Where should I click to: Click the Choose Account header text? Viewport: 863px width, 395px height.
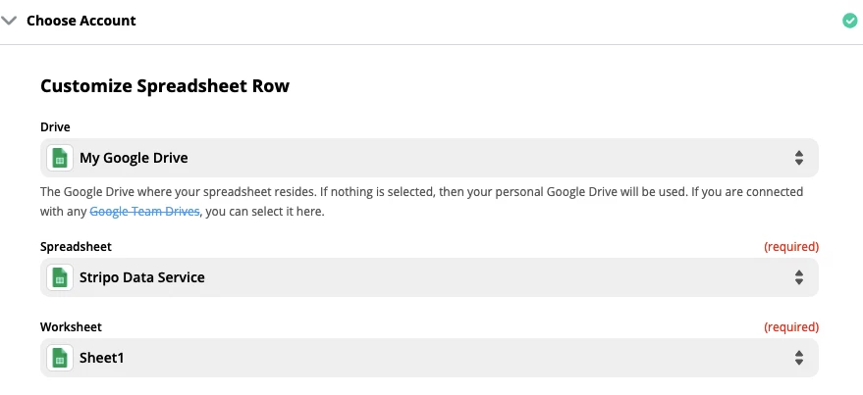pyautogui.click(x=81, y=21)
